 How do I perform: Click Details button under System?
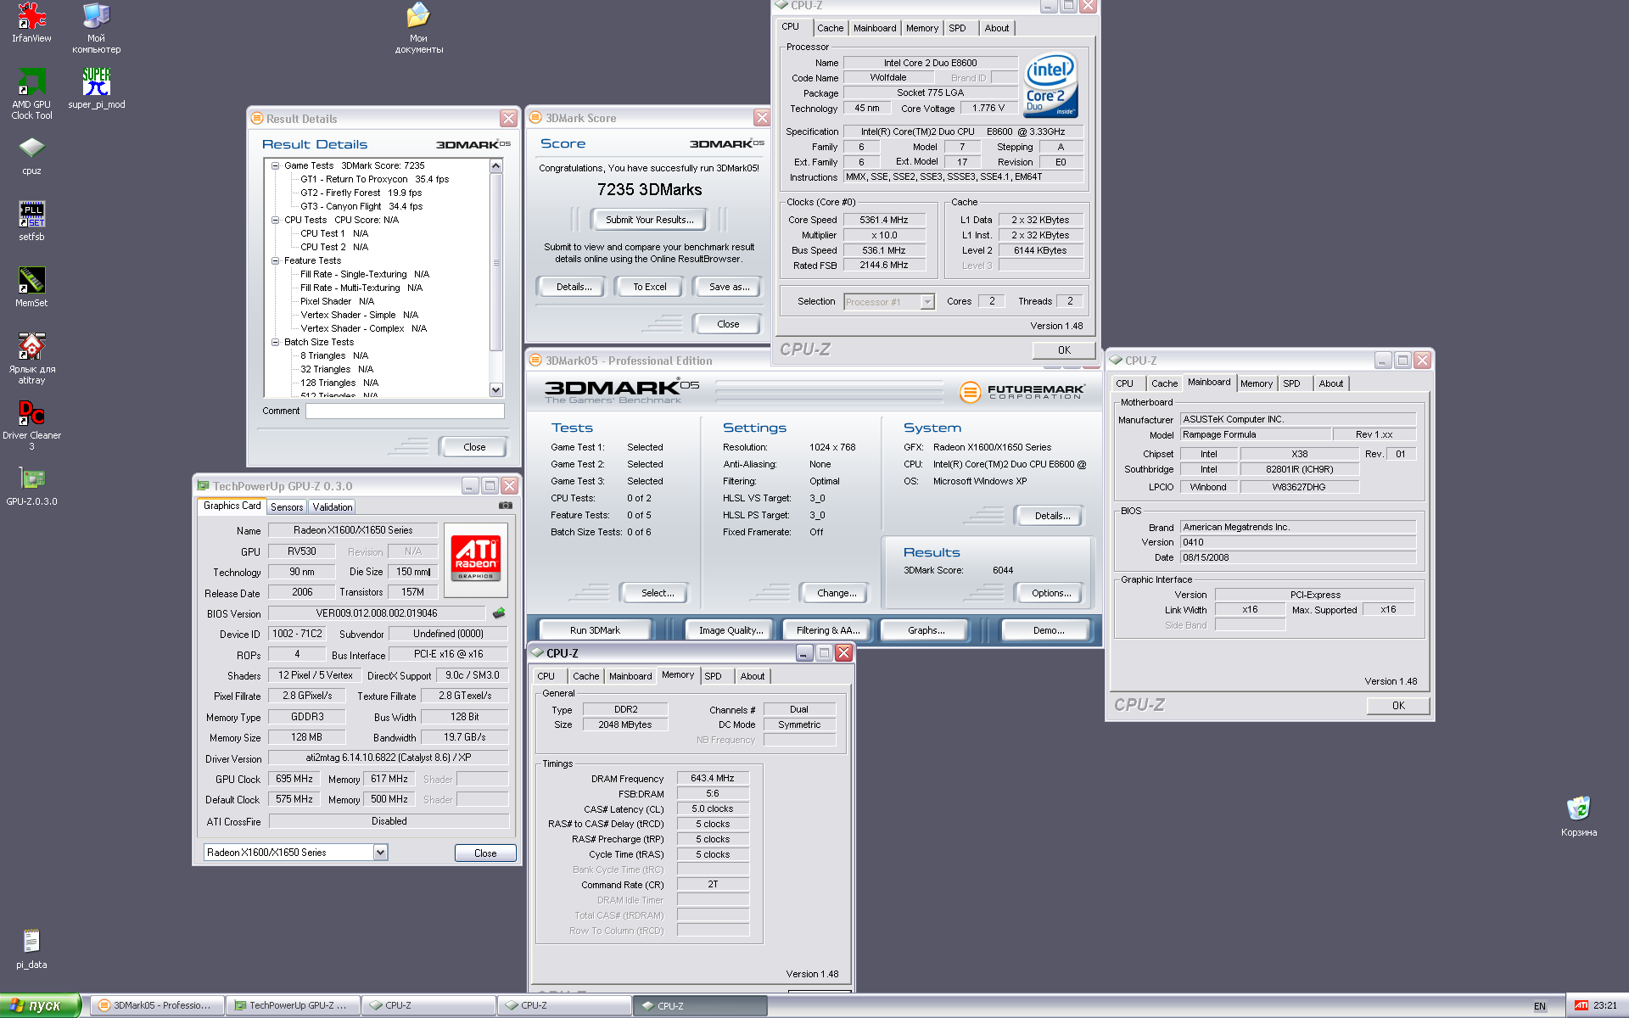click(x=1051, y=516)
